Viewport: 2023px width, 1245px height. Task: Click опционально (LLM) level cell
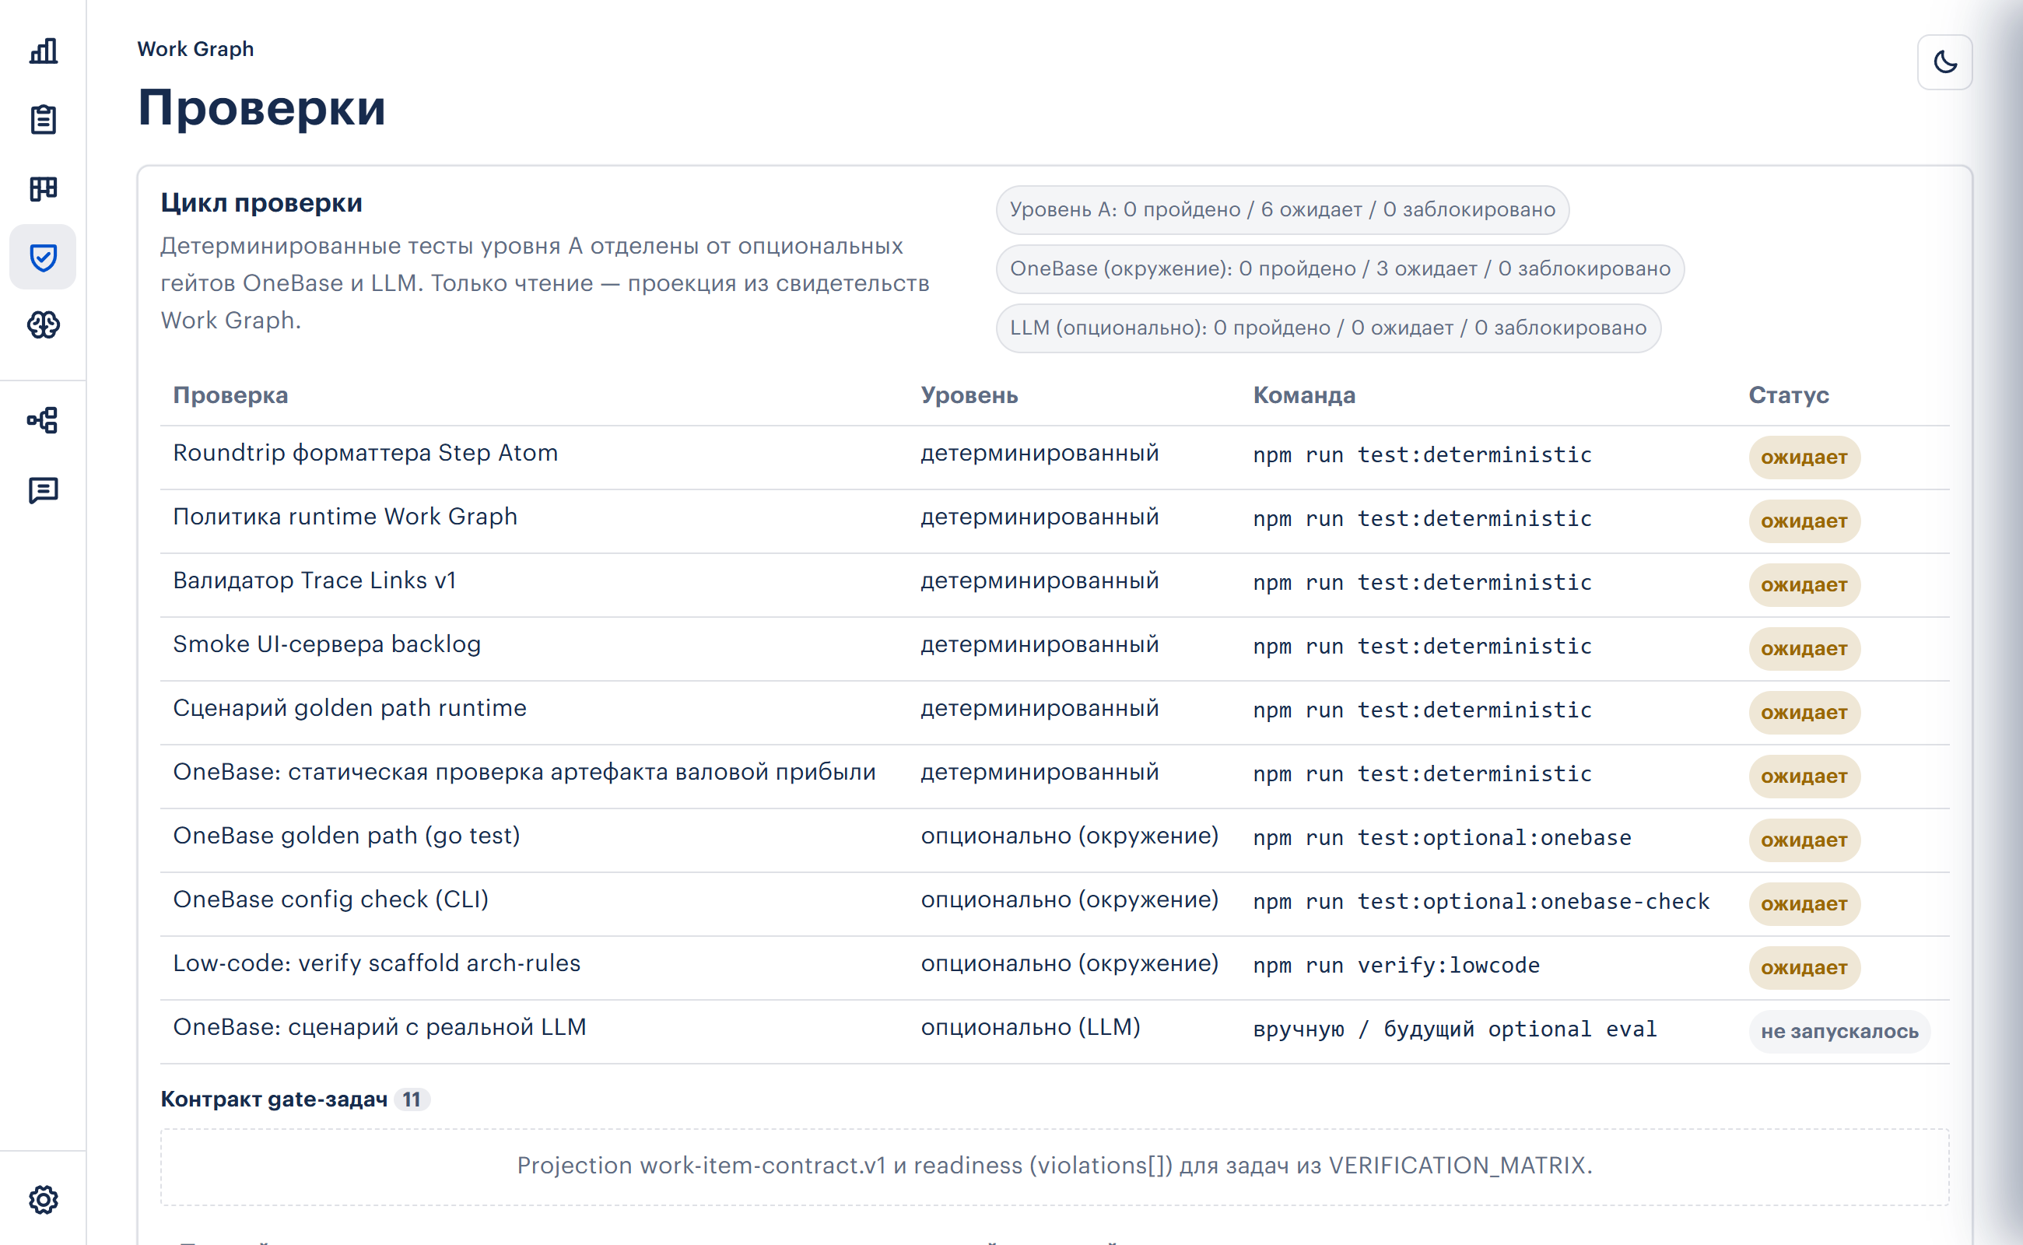point(1031,1028)
